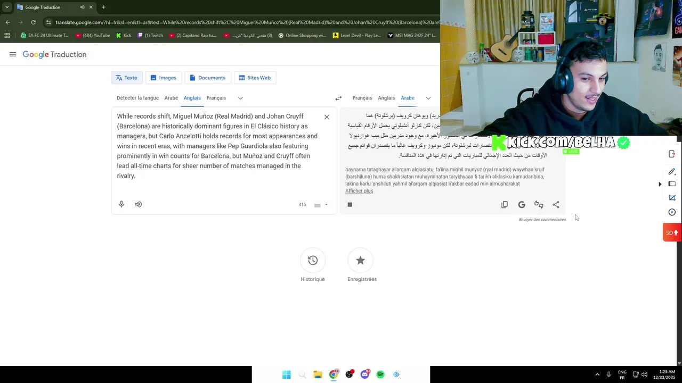Switch the ENG FR keyboard layout
The image size is (682, 383).
pyautogui.click(x=622, y=374)
